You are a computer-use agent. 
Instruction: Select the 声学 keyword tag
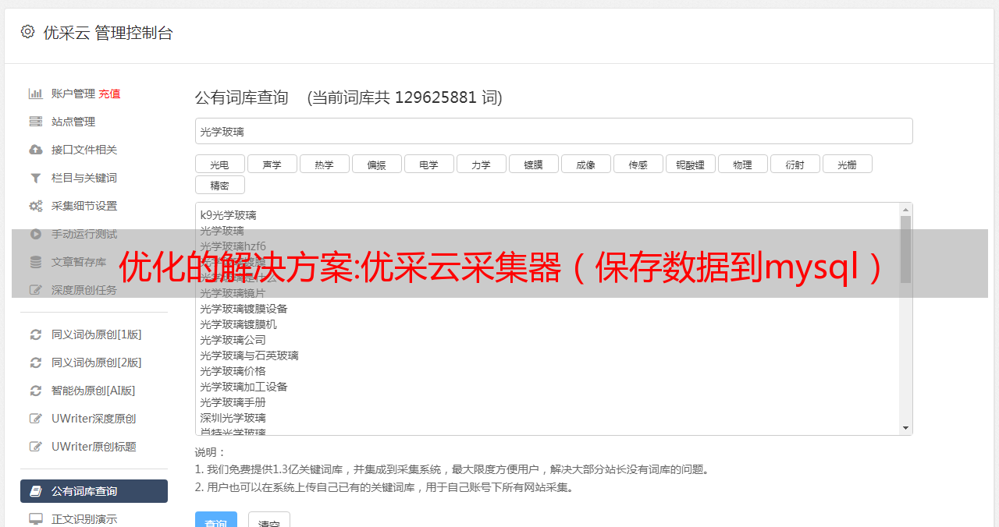pos(272,164)
